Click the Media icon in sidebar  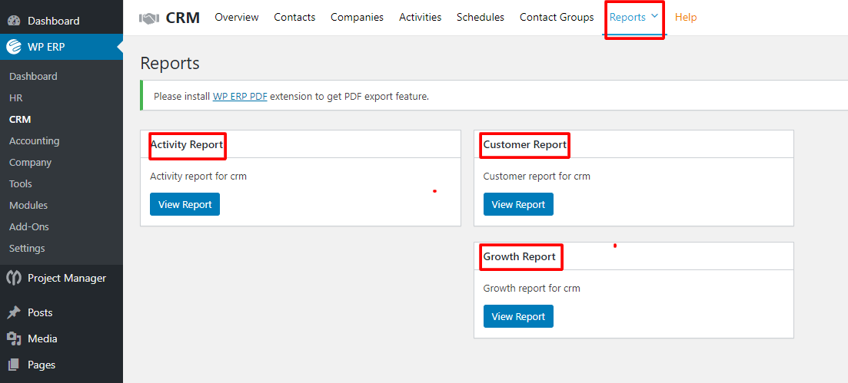[14, 338]
